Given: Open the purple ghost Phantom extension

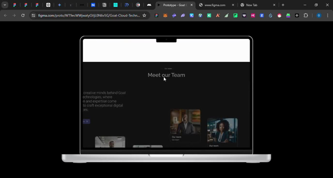Looking at the screenshot, I should [183, 15].
